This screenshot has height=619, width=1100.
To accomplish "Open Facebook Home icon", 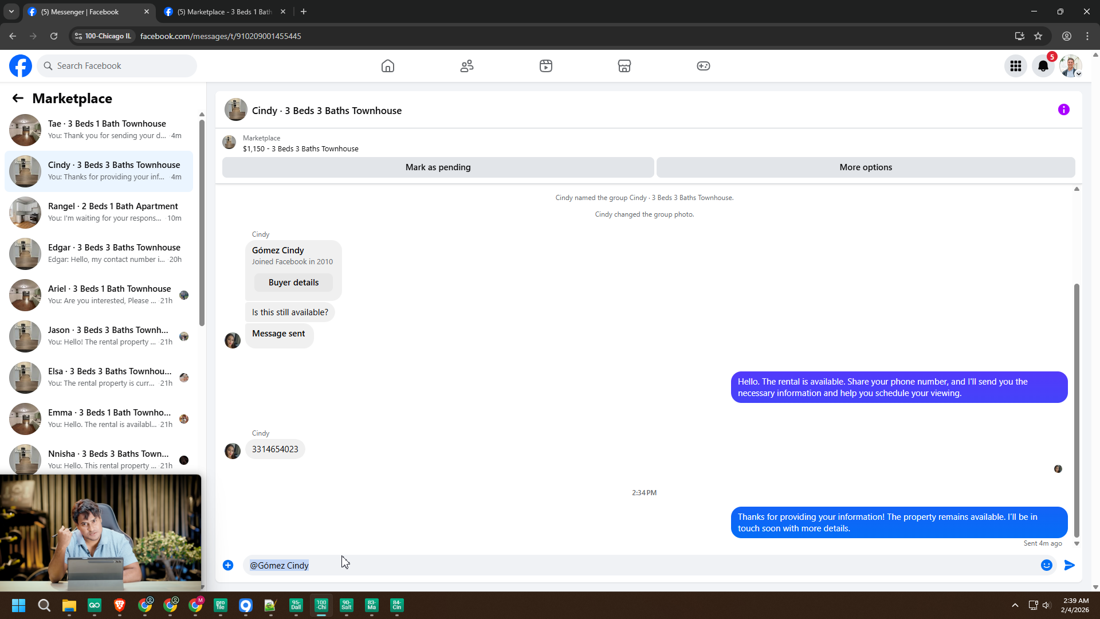I will [x=388, y=66].
